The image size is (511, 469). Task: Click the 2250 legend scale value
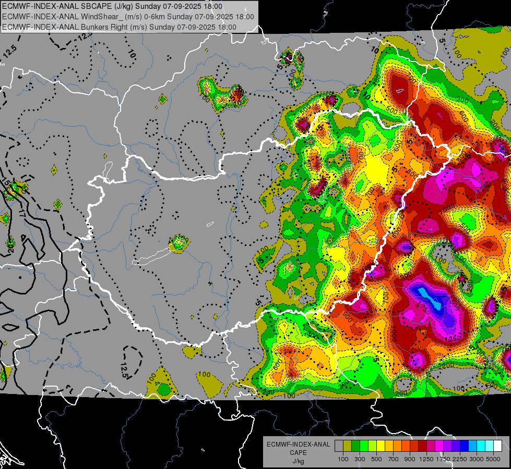click(x=460, y=459)
